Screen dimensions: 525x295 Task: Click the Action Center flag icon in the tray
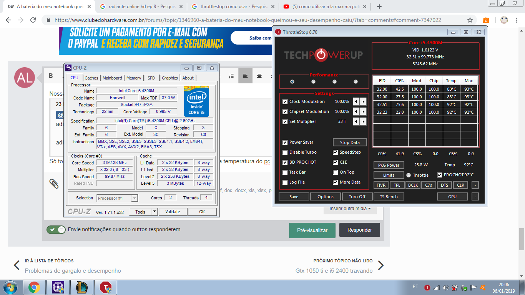(x=473, y=287)
